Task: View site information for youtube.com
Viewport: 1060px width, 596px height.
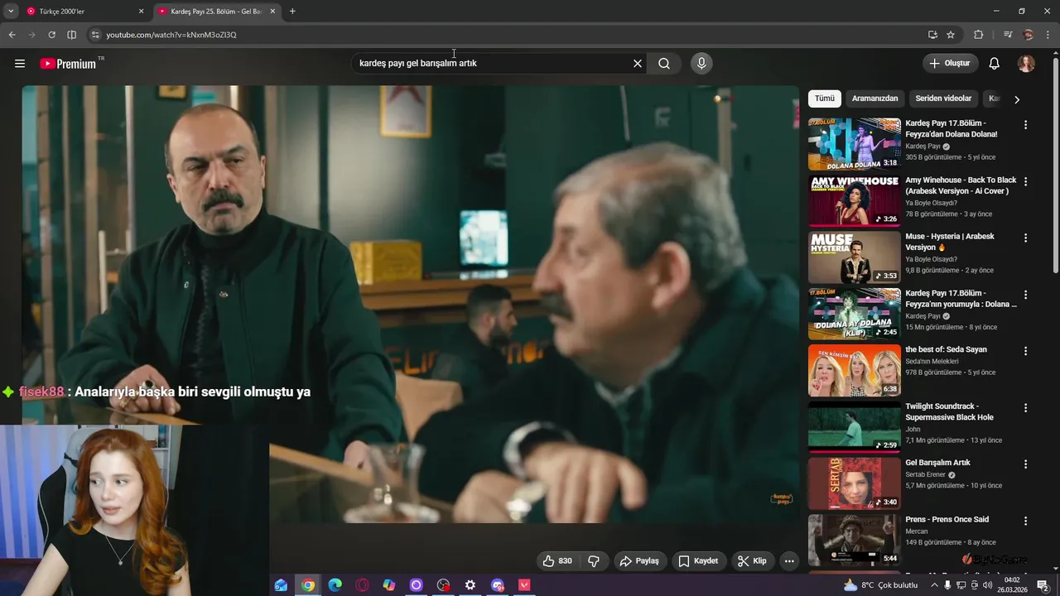Action: click(95, 35)
